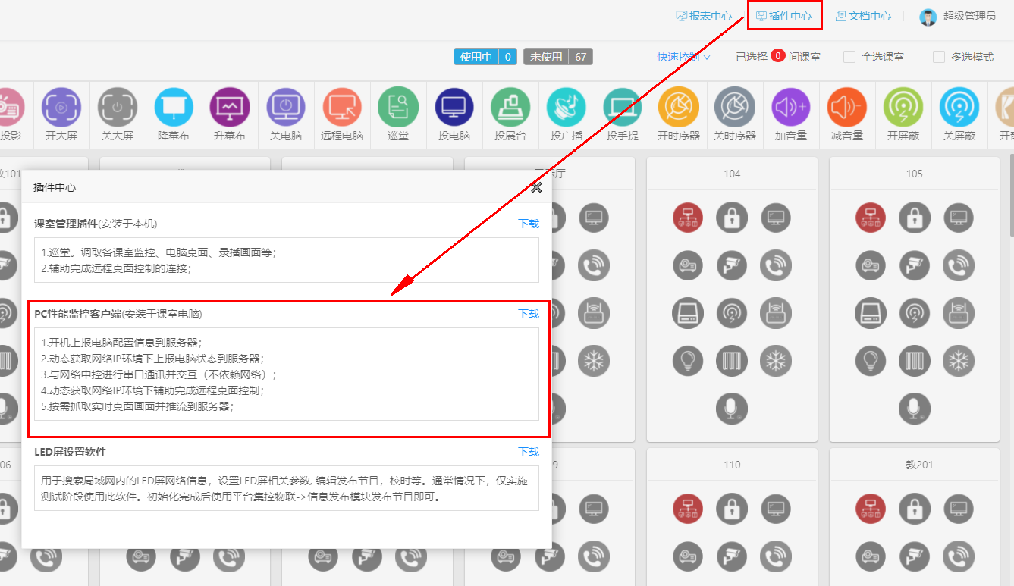Click room 104 phone call icon
The width and height of the screenshot is (1014, 586).
[776, 265]
